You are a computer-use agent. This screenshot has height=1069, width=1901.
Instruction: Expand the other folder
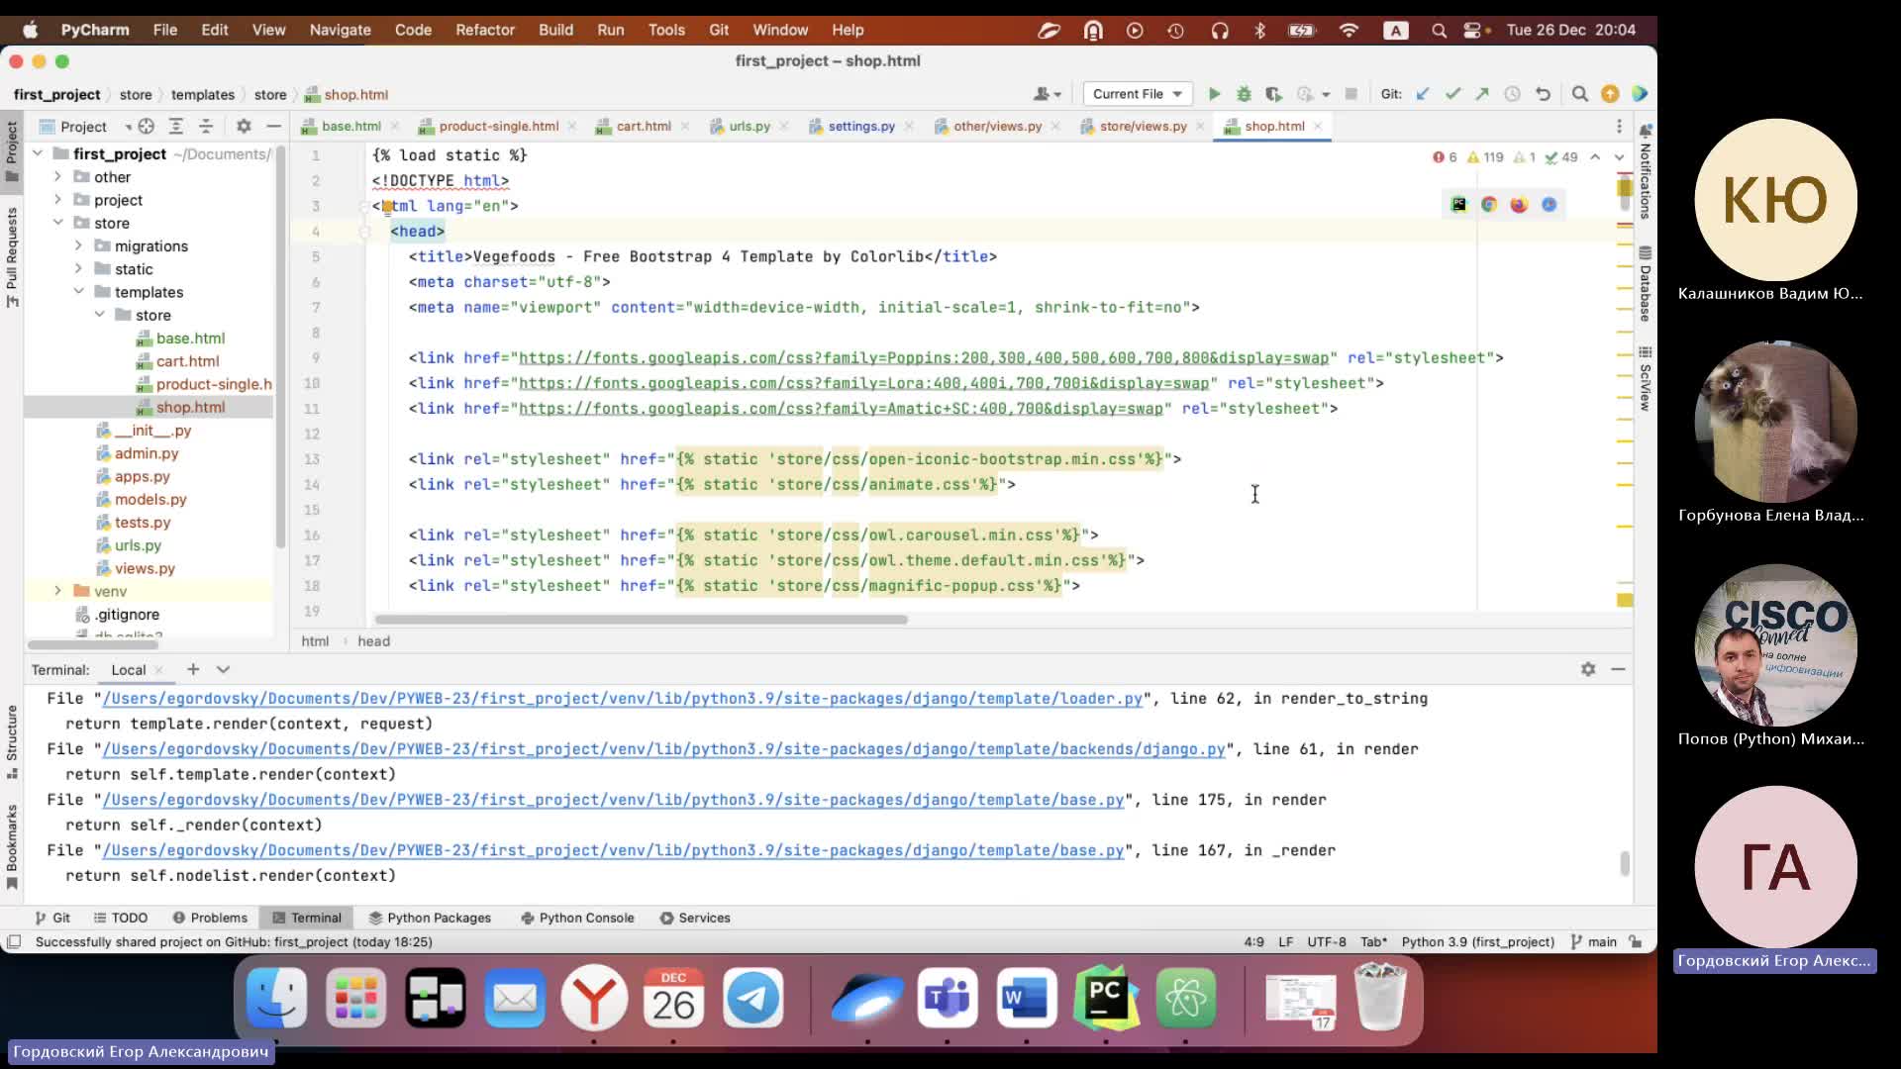57,176
